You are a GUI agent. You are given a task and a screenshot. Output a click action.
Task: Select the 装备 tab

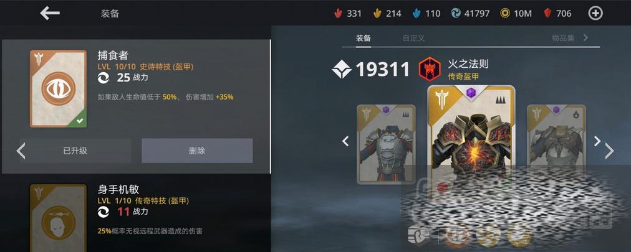click(364, 39)
